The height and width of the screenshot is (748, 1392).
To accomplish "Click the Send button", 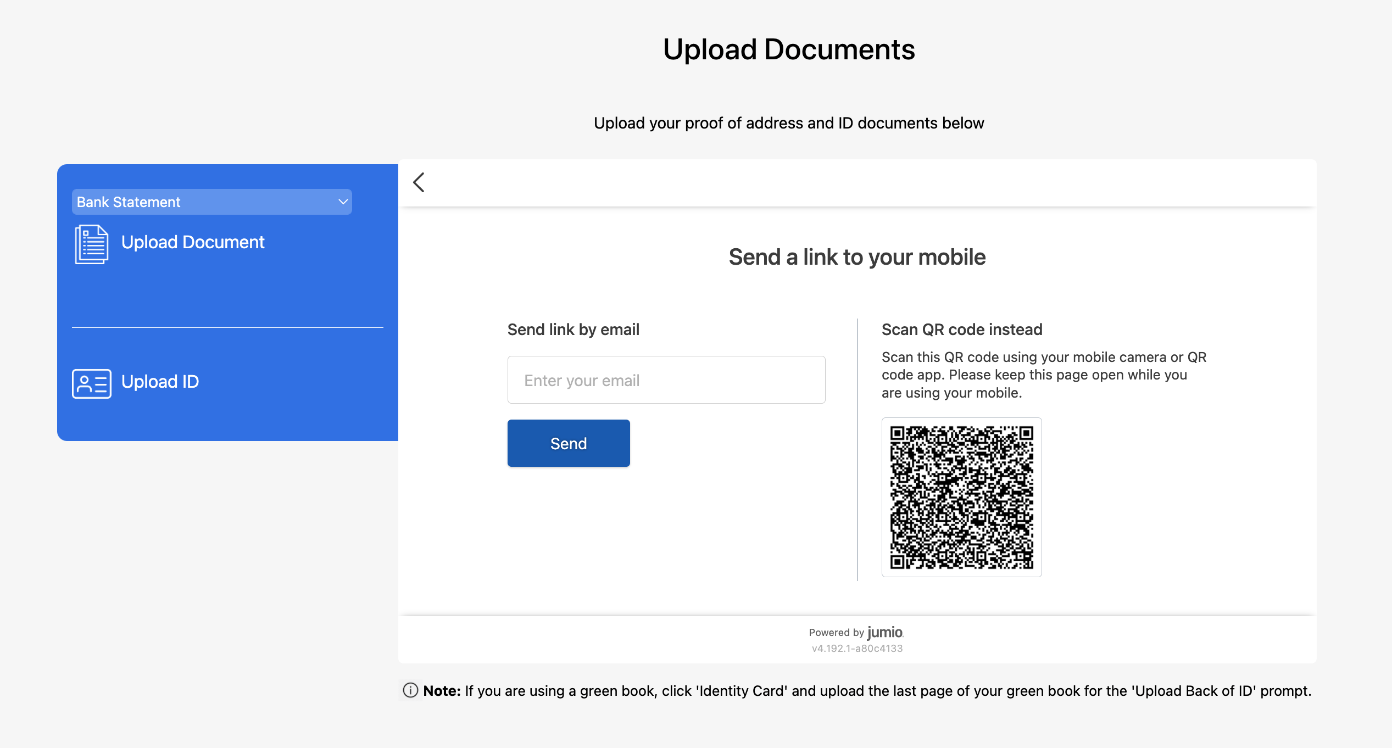I will pyautogui.click(x=569, y=443).
